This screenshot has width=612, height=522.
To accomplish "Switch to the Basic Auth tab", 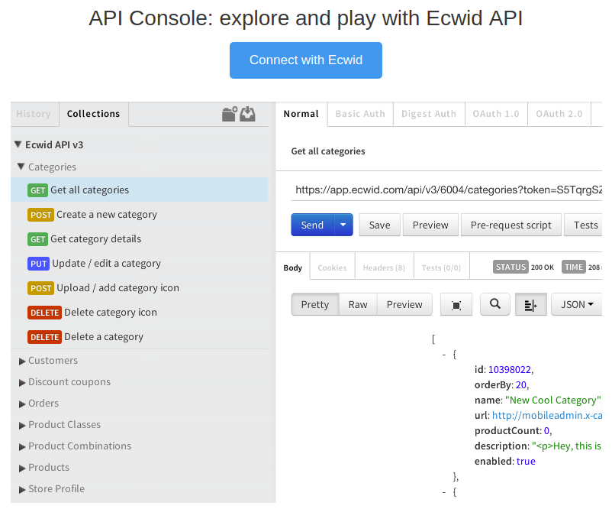I will pyautogui.click(x=360, y=114).
